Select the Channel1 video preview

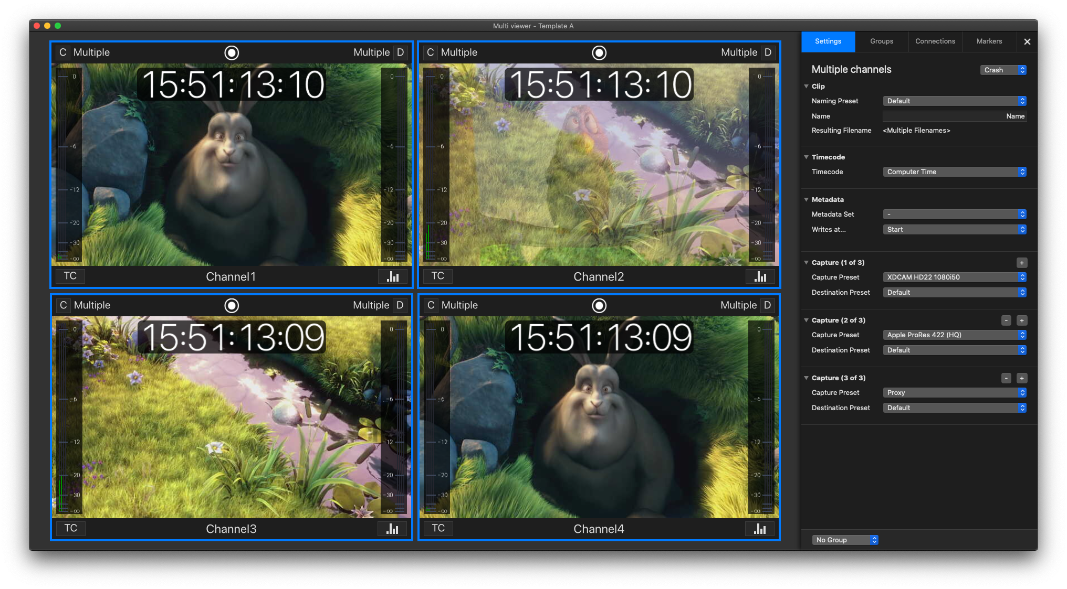click(x=232, y=165)
